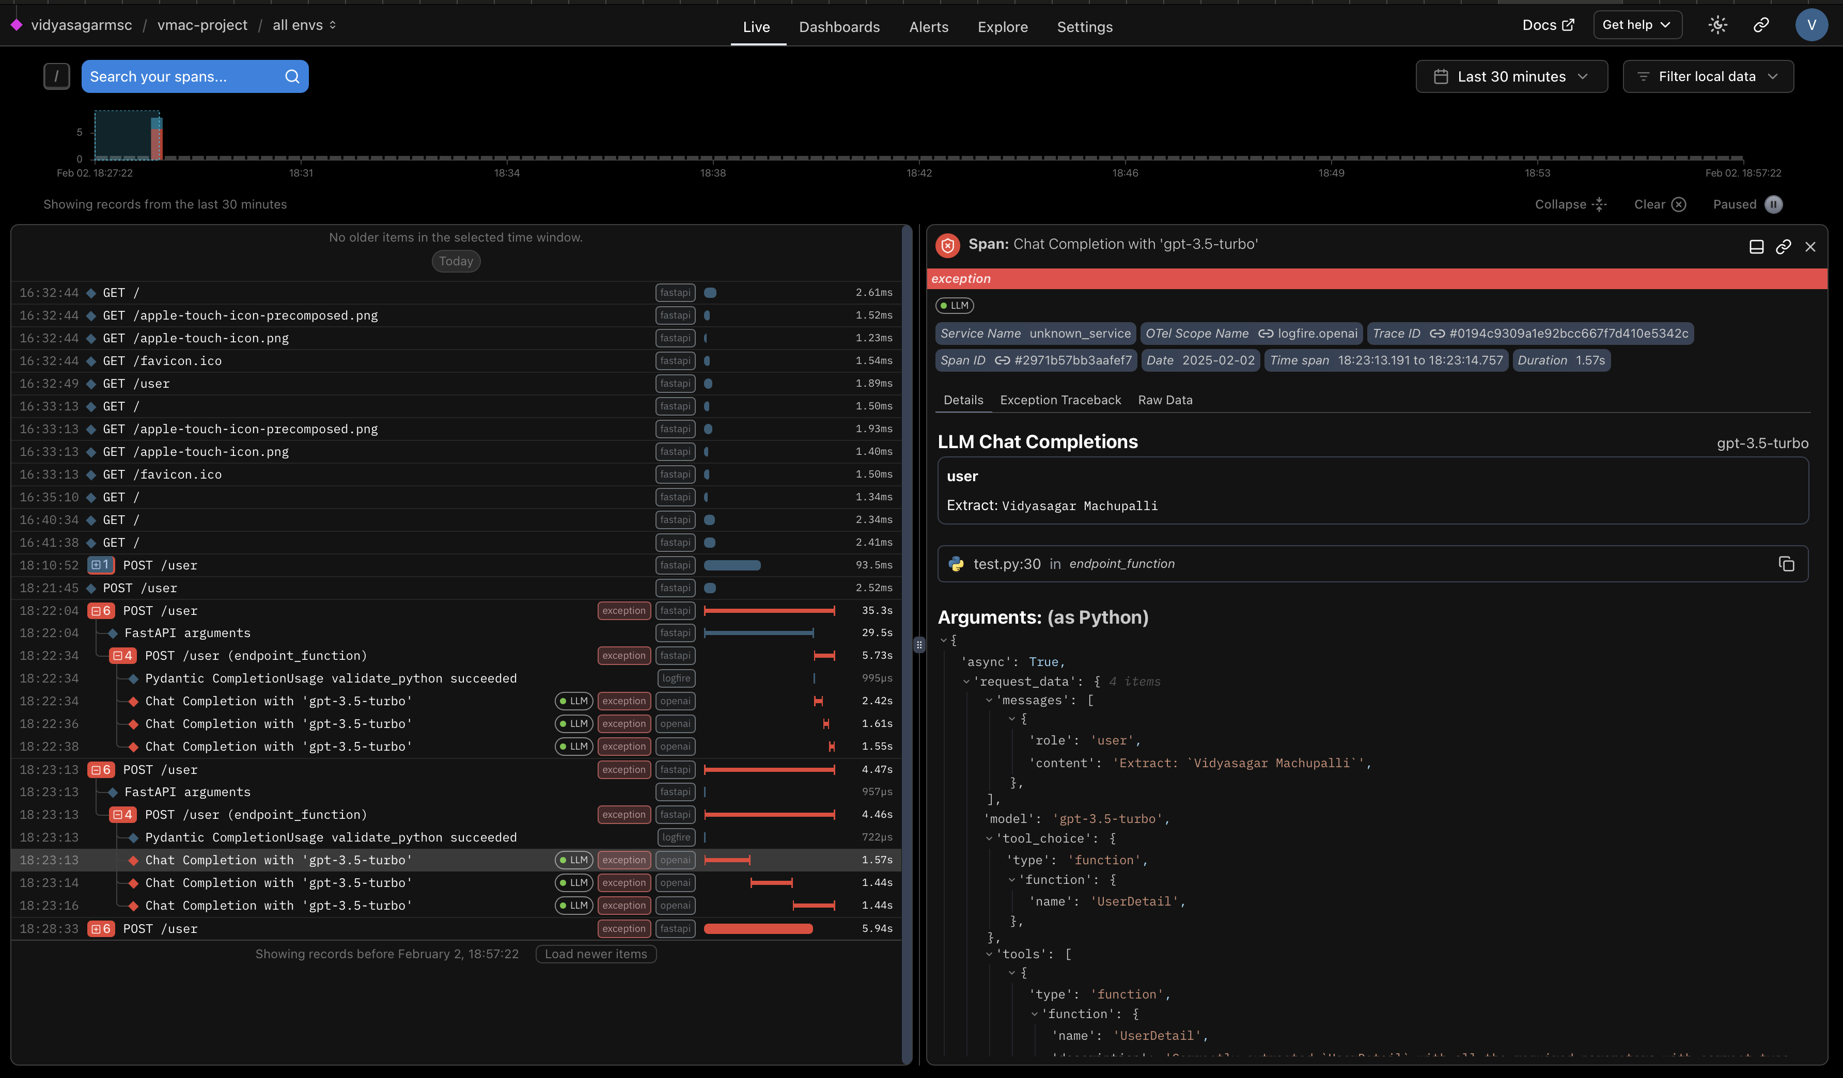Open the Filter local data dropdown
The image size is (1843, 1078).
pyautogui.click(x=1708, y=76)
